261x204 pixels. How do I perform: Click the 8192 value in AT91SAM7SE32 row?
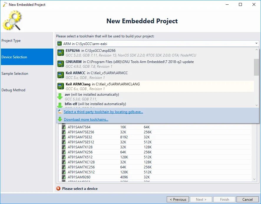tap(124, 137)
